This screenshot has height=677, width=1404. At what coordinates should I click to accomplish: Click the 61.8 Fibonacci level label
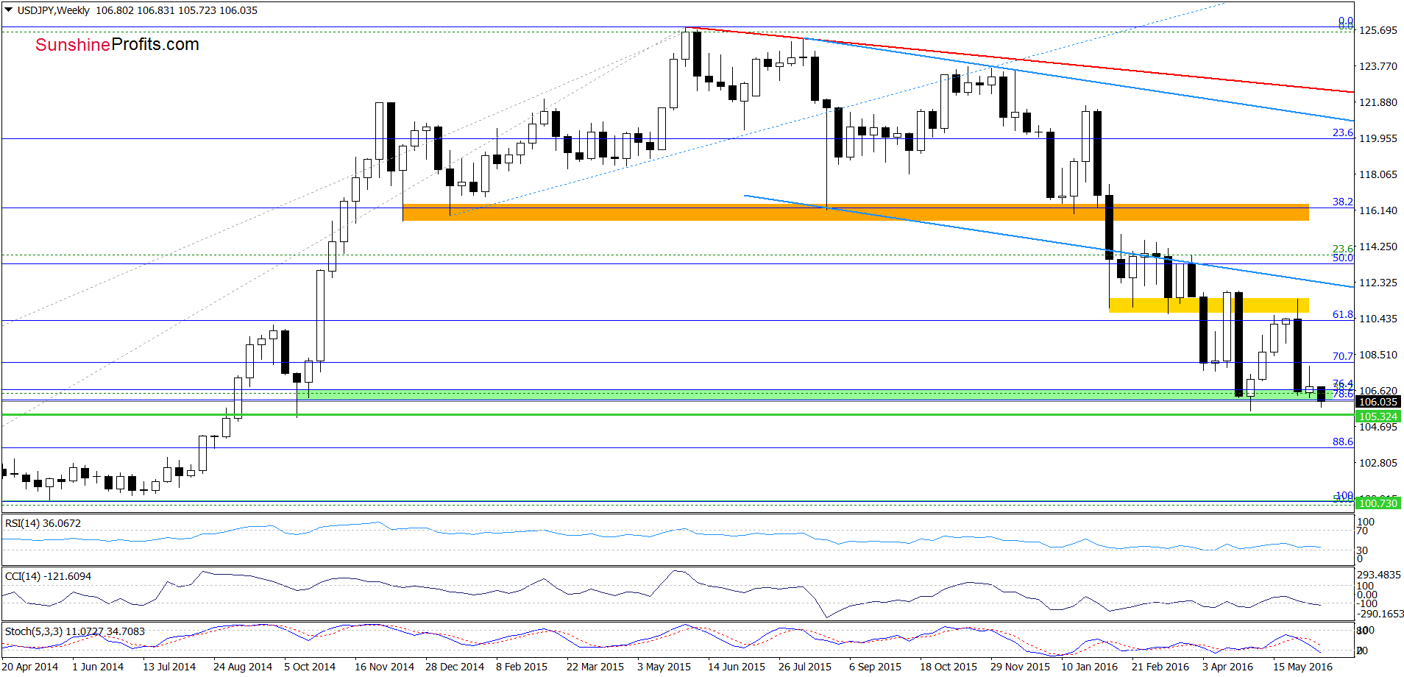(x=1342, y=314)
